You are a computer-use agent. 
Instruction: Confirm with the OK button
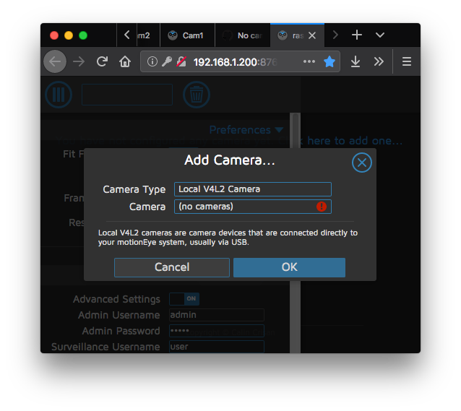(x=289, y=267)
